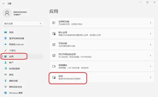Click the network Wi-Fi icon

(x=6, y=44)
